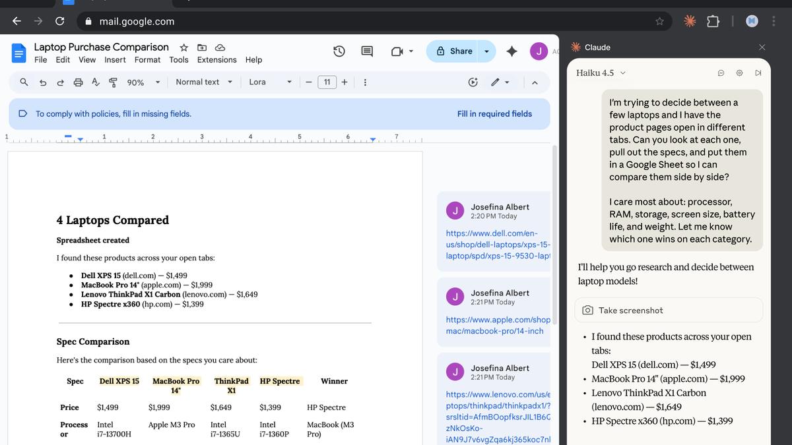
Task: Check the cloud save status icon
Action: [x=220, y=47]
